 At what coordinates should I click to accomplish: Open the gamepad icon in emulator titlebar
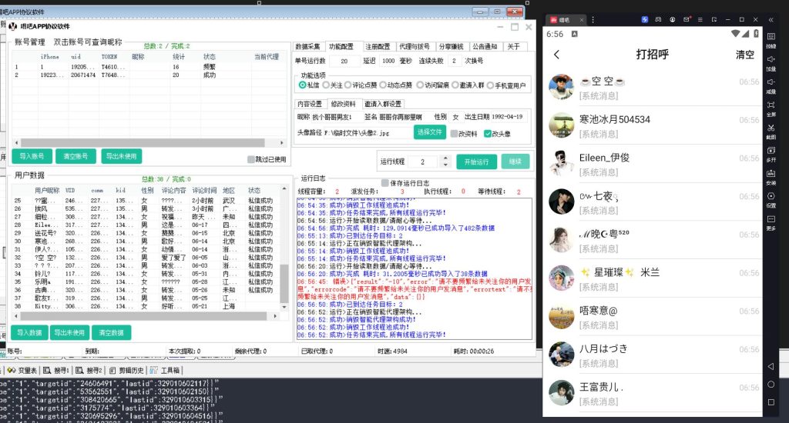pyautogui.click(x=658, y=19)
